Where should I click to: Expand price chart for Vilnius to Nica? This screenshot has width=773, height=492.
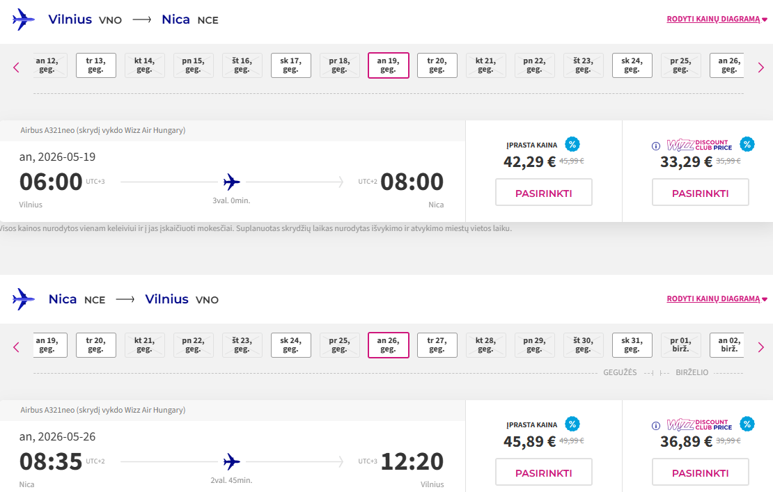[x=717, y=19]
